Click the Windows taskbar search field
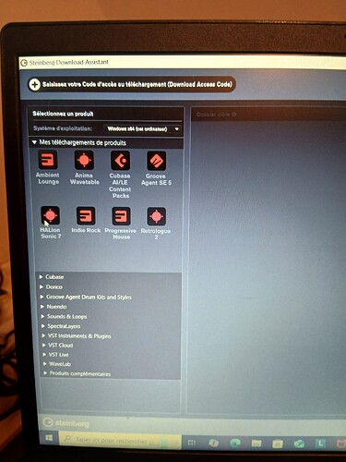The height and width of the screenshot is (462, 346). pyautogui.click(x=120, y=441)
